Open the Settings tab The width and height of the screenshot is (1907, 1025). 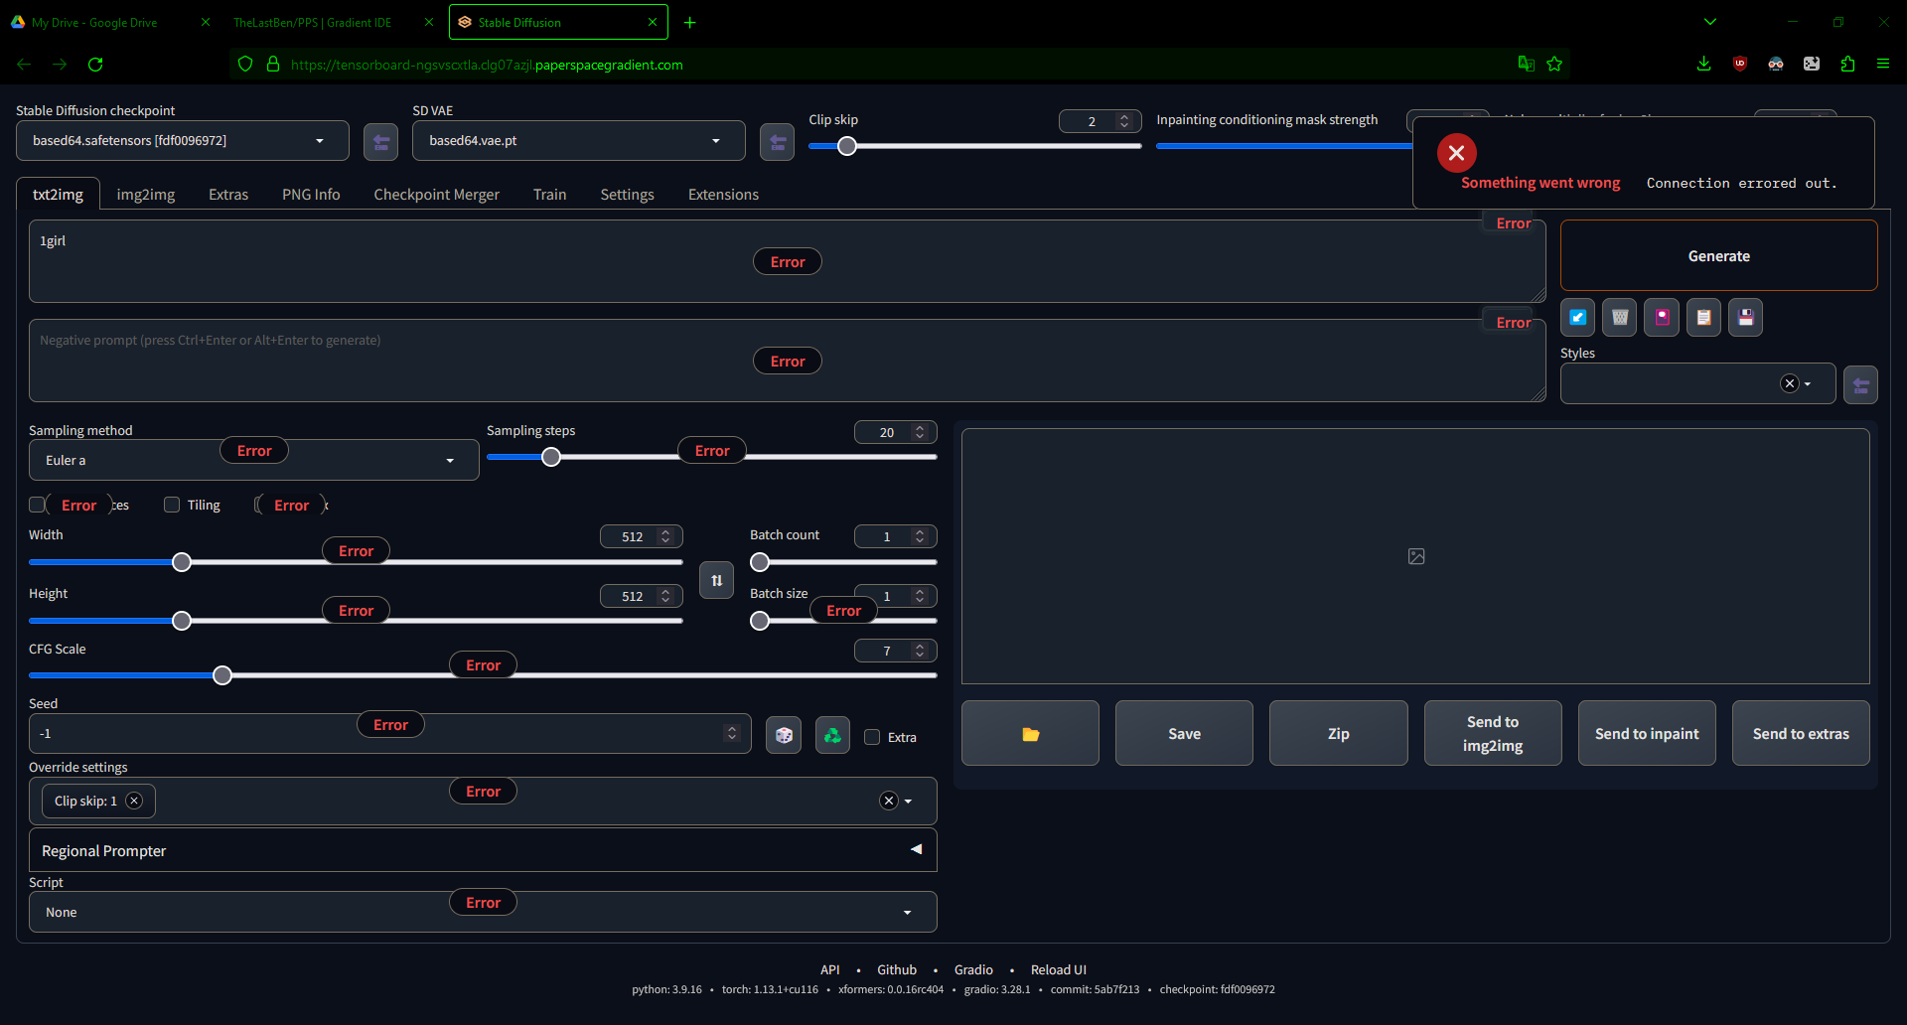(626, 194)
